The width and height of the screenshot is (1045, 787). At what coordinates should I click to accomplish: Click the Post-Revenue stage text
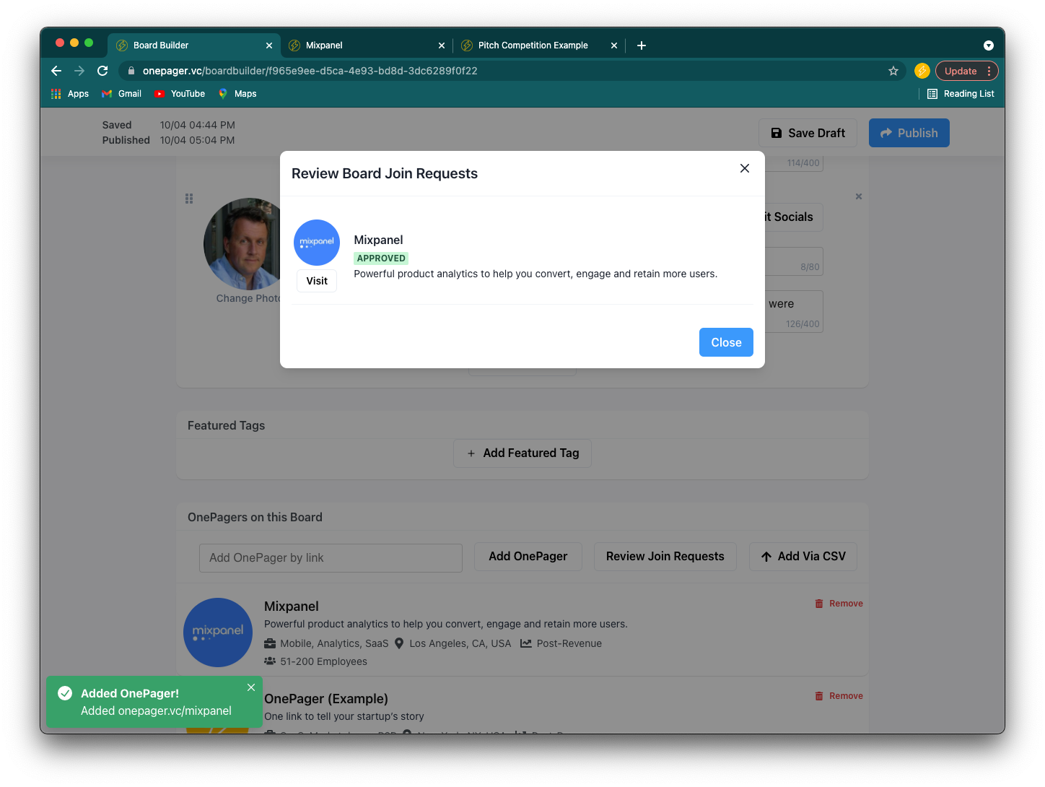[x=569, y=643]
